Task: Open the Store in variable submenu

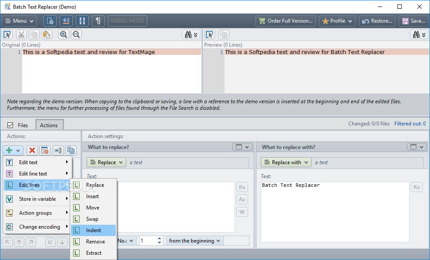Action: click(x=37, y=199)
